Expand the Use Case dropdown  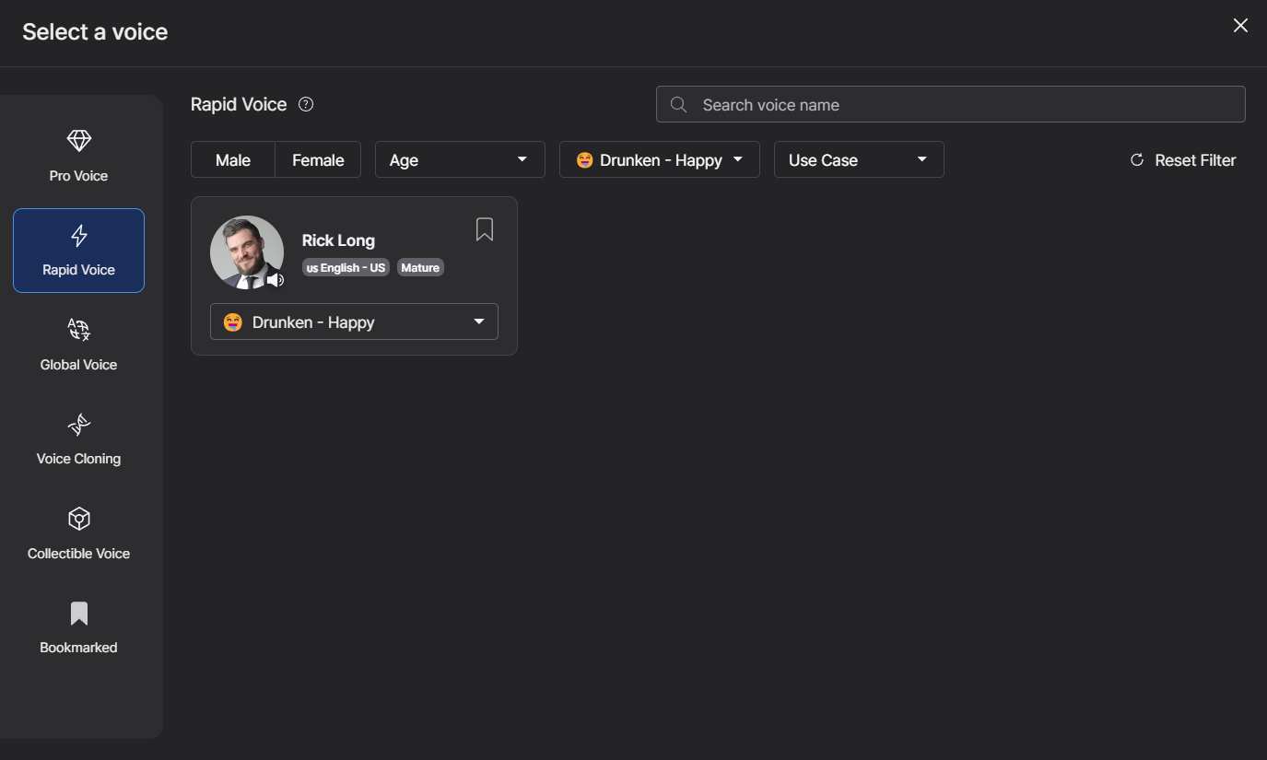coord(858,160)
